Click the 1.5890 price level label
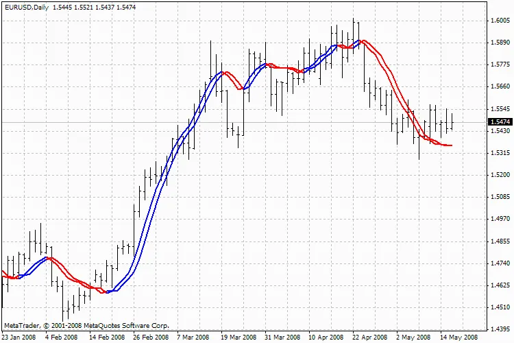The width and height of the screenshot is (514, 343). 500,43
